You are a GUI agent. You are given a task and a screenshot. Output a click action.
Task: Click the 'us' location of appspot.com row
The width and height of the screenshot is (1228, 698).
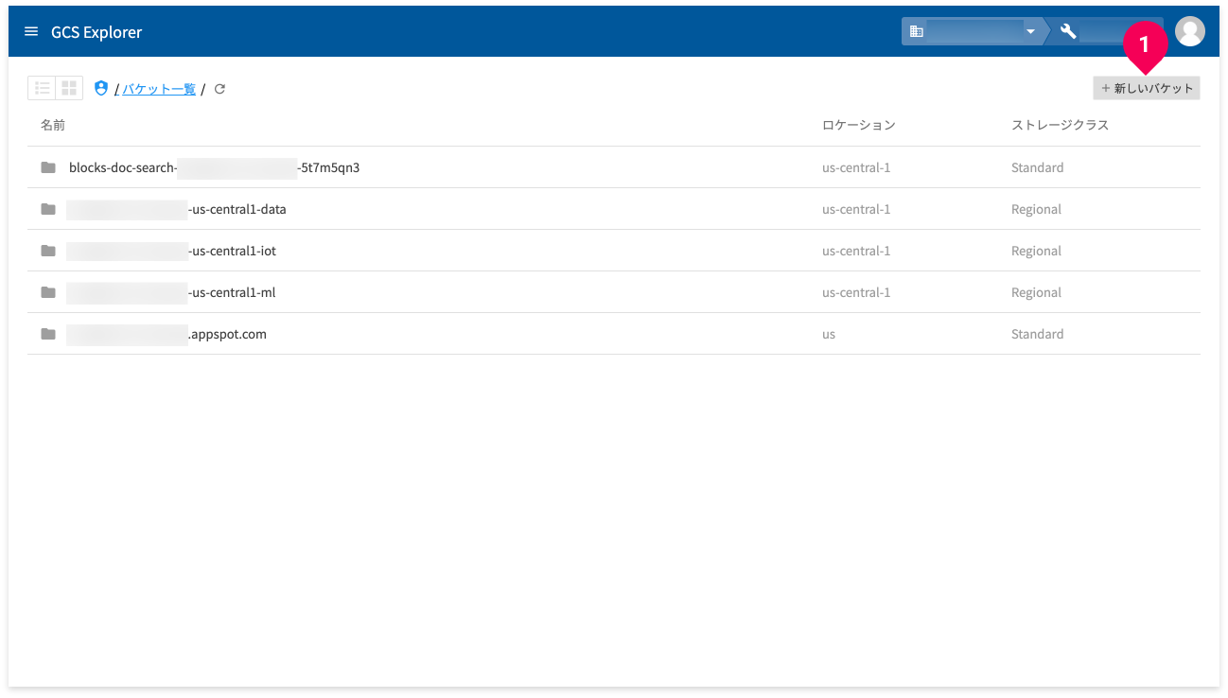pyautogui.click(x=829, y=334)
